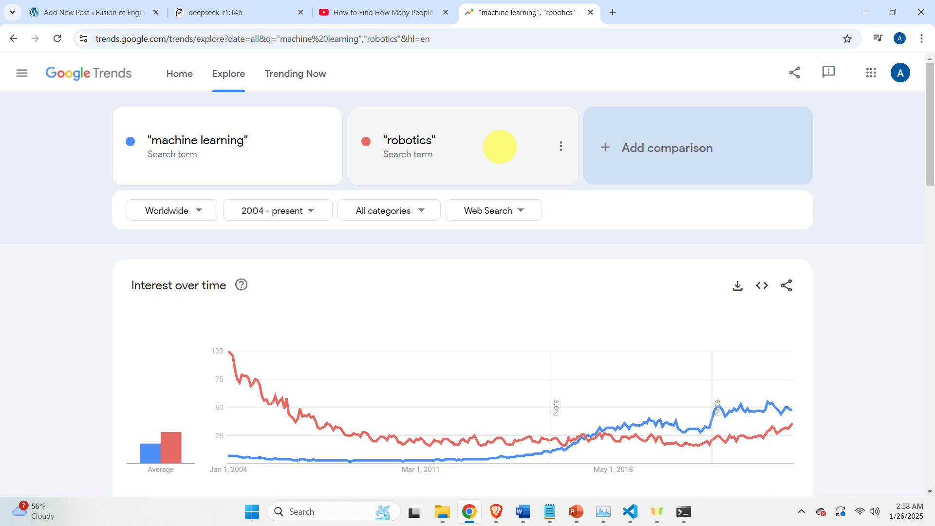935x526 pixels.
Task: Click the Interest over time help icon
Action: pyautogui.click(x=241, y=284)
